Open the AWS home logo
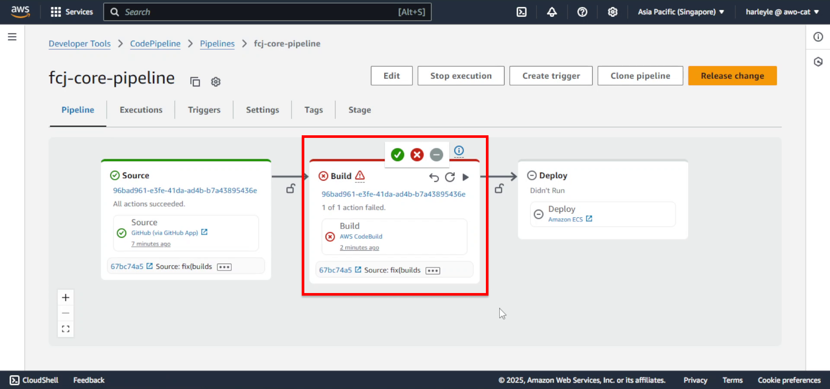830x389 pixels. 20,12
